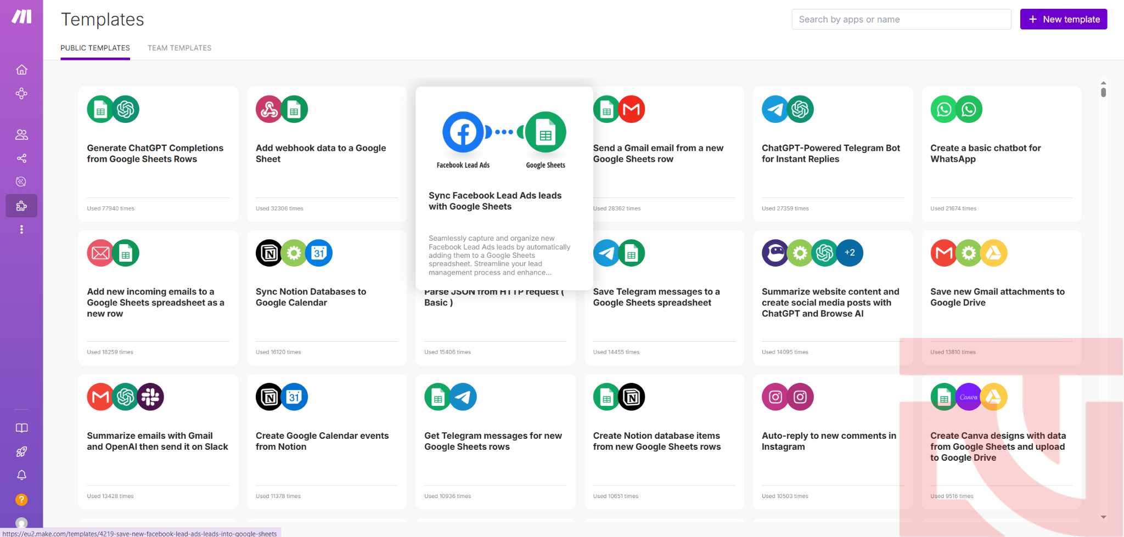Image resolution: width=1124 pixels, height=537 pixels.
Task: Click the Telegram icon on ChatGPT-Powered Telegram Bot card
Action: coord(775,109)
